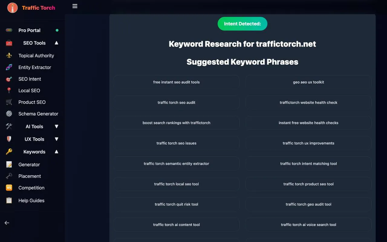Select 'traffic torch semantic entity extractor' phrase
This screenshot has width=387, height=242.
coord(177,164)
